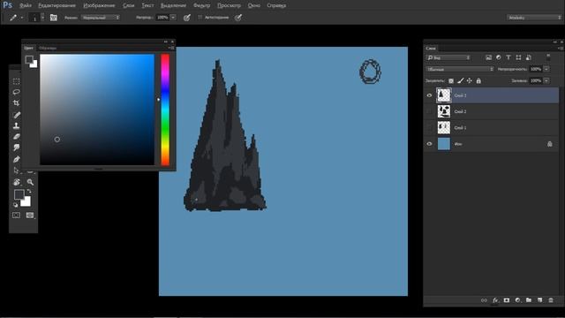Select the Crop tool
565x318 pixels.
16,103
